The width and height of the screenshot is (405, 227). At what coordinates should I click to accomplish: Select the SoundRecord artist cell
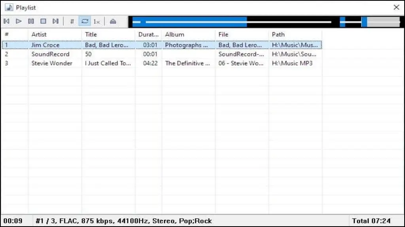pyautogui.click(x=50, y=54)
